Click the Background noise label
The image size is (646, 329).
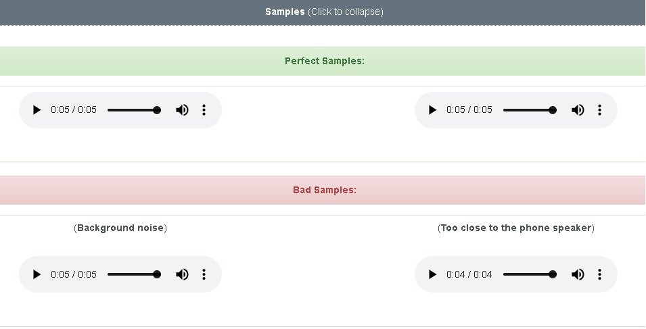(x=120, y=228)
